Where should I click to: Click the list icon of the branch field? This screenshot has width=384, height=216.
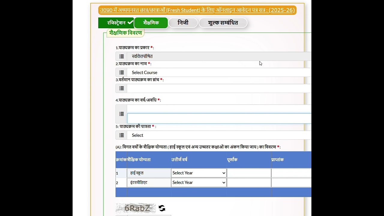(121, 88)
